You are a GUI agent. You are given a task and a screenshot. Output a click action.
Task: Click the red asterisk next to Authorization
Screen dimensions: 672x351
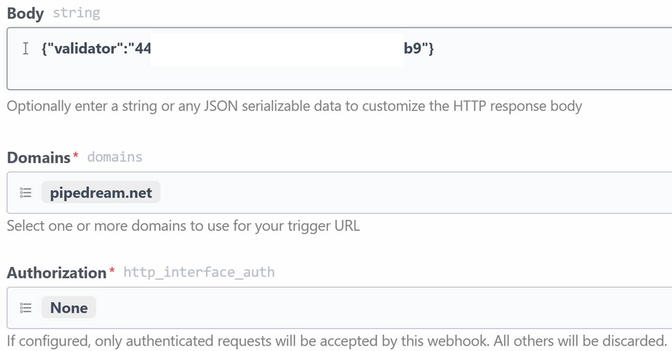112,270
